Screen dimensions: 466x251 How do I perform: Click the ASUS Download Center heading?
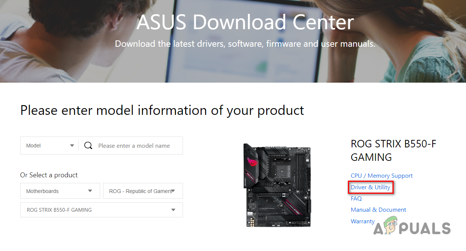click(x=245, y=22)
